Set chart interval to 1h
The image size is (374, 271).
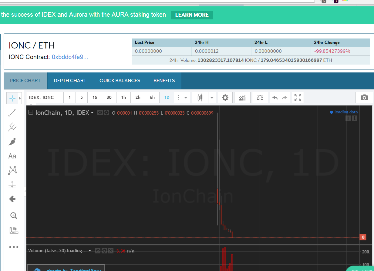[123, 98]
